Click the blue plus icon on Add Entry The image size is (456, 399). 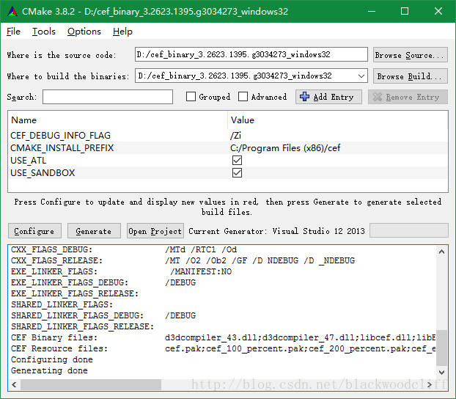point(304,97)
